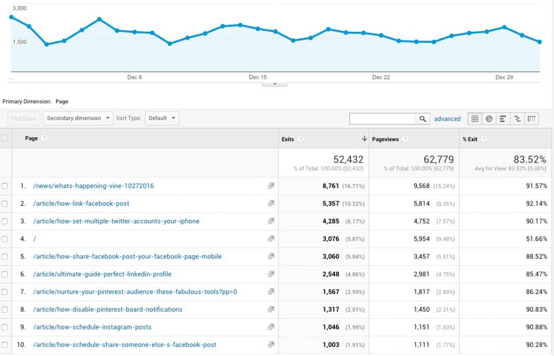This screenshot has width=554, height=356.
Task: Open ultimate-guide-perfect-linkedin-profile link
Action: (x=102, y=274)
